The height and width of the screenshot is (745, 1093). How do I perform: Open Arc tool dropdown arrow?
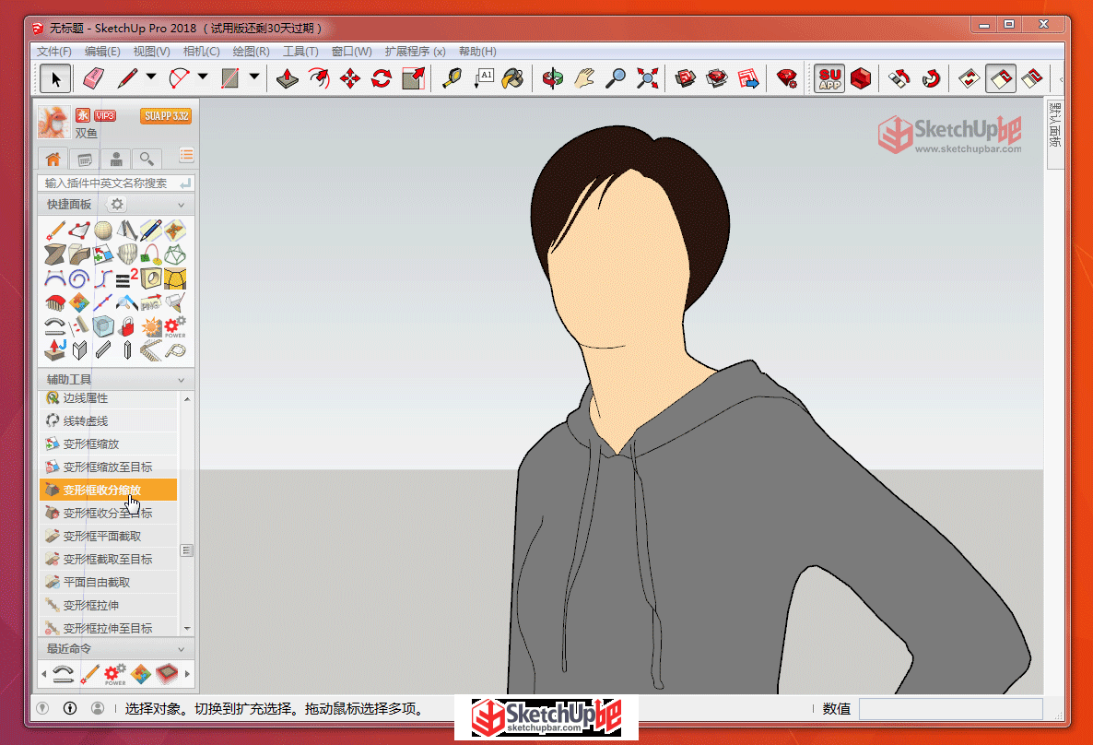[x=203, y=77]
